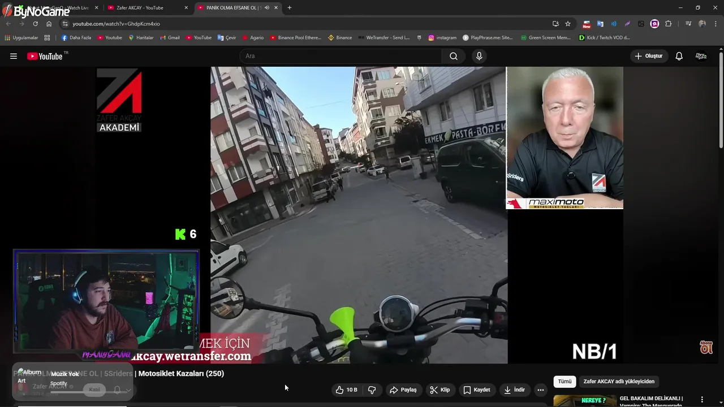The image size is (724, 407).
Task: Expand the subscription bell dropdown chevron
Action: coord(128,390)
